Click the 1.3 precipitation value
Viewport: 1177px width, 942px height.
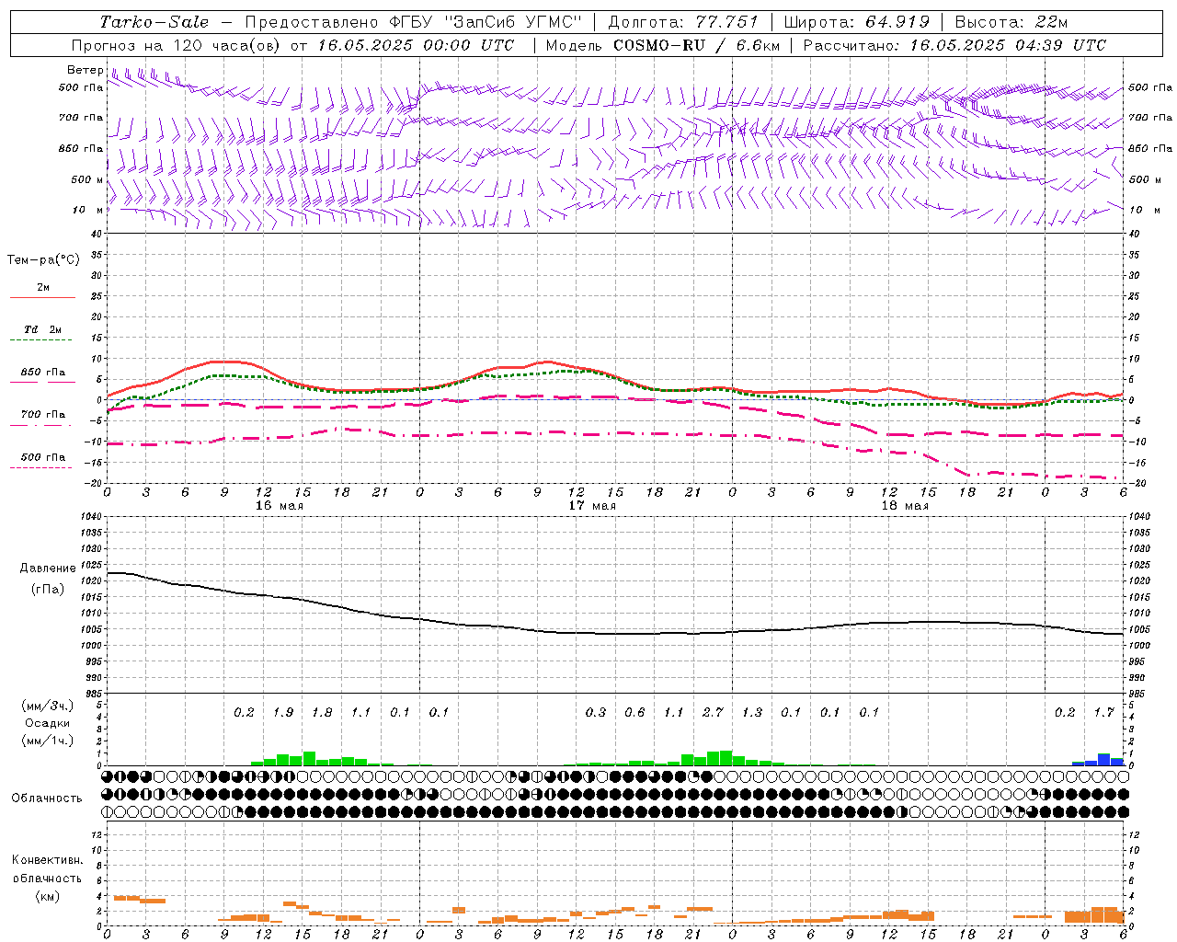point(752,712)
